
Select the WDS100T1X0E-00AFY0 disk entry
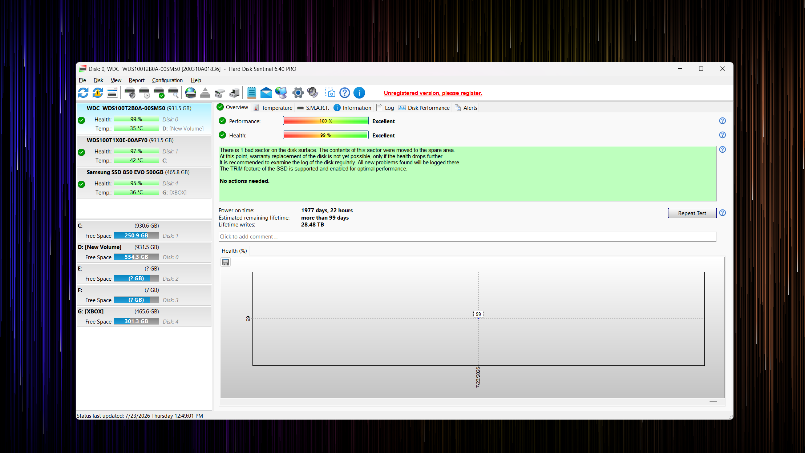click(x=144, y=151)
